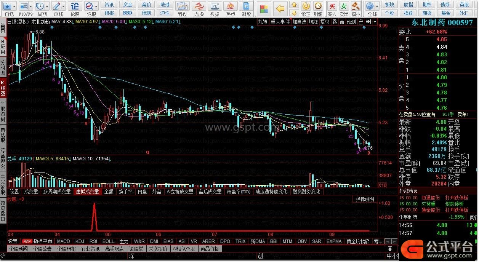Select the 虚拟成交量 volume tab
Image resolution: width=479 pixels, height=262 pixels.
click(x=87, y=192)
